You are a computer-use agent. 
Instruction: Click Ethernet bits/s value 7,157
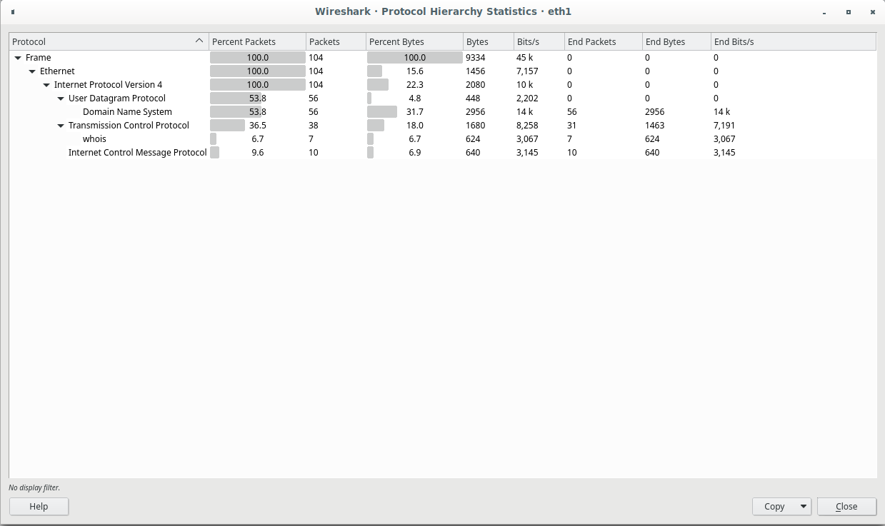point(527,71)
